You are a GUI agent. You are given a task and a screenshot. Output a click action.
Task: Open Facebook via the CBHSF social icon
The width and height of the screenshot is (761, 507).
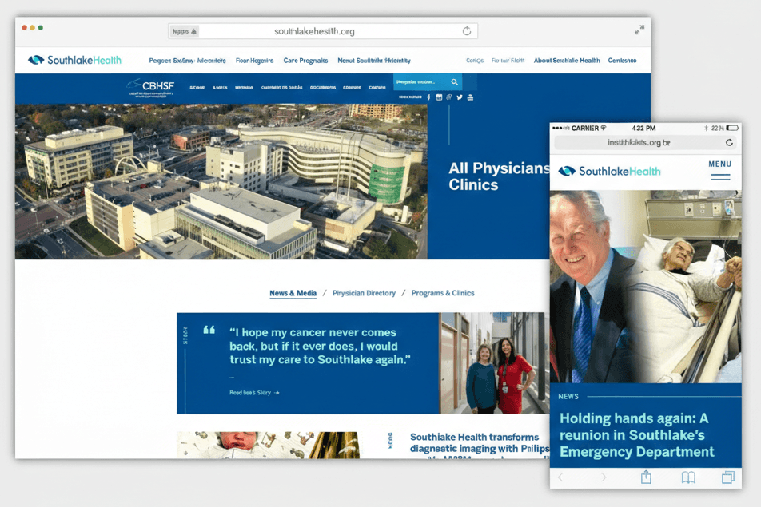click(428, 97)
